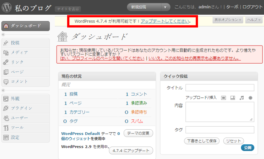
Task: Click the ページ count link in overview
Action: [x=75, y=103]
